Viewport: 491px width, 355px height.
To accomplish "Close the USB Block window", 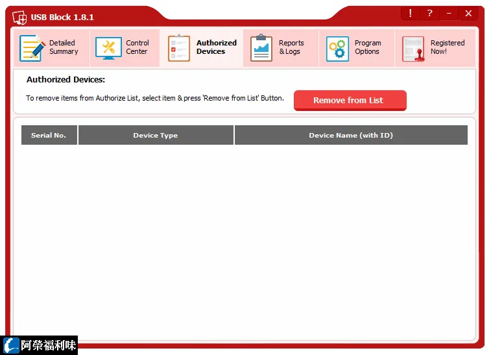I will click(468, 13).
